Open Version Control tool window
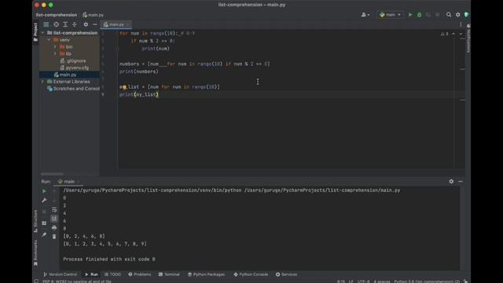 pyautogui.click(x=60, y=274)
